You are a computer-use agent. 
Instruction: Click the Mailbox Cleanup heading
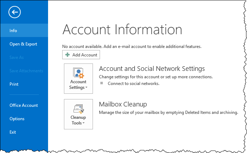(123, 104)
